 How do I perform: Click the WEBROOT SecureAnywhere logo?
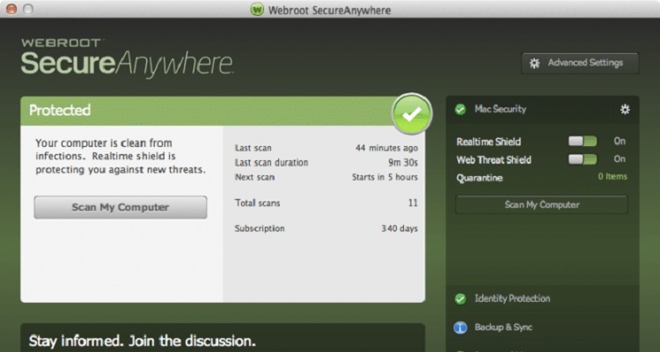tap(126, 57)
